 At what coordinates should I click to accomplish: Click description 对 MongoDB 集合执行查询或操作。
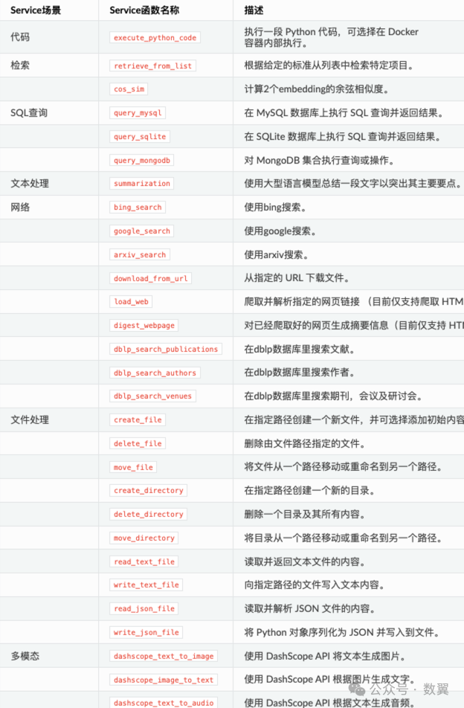click(x=320, y=161)
